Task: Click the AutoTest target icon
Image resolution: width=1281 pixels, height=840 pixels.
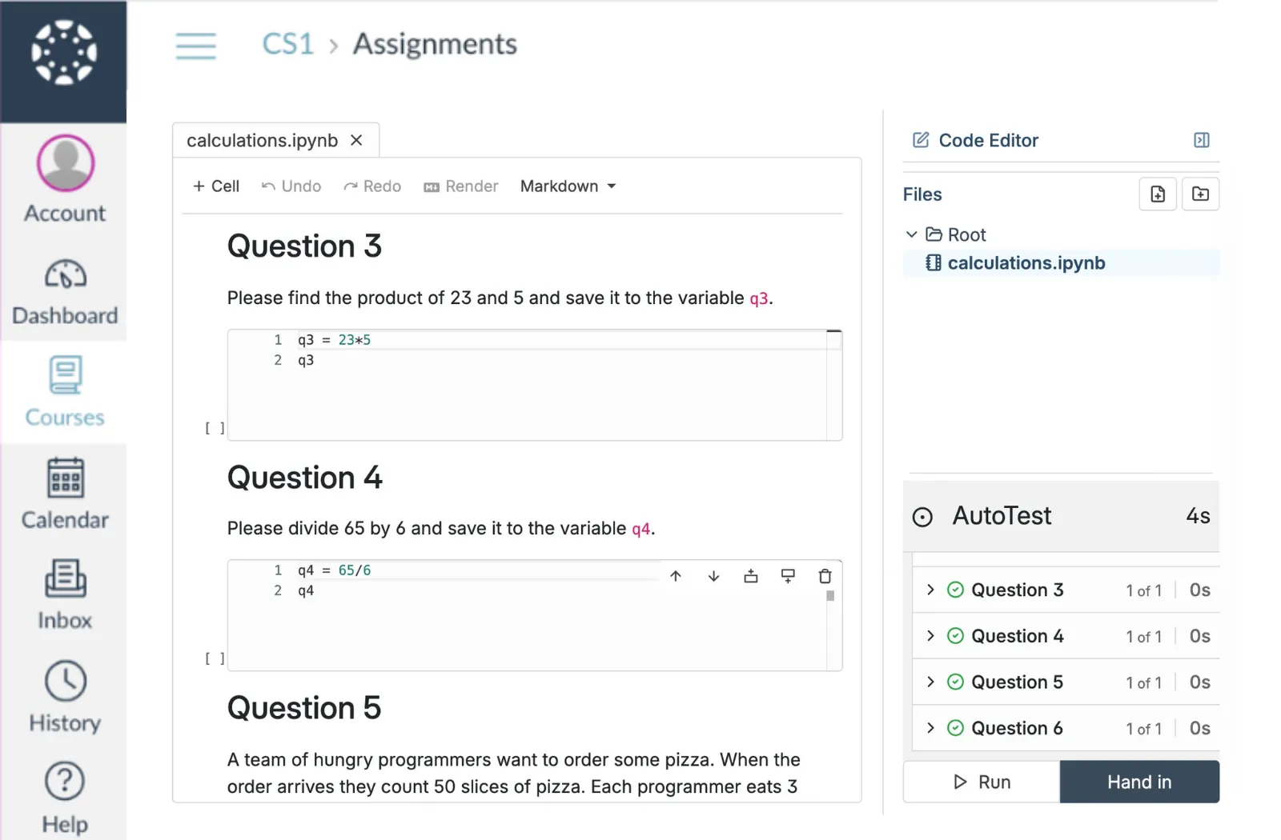Action: tap(922, 518)
